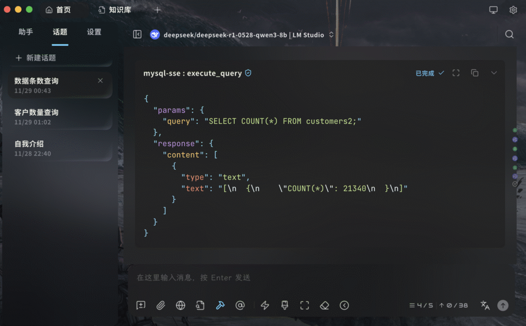Enable web search globe icon
This screenshot has width=526, height=326.
180,305
